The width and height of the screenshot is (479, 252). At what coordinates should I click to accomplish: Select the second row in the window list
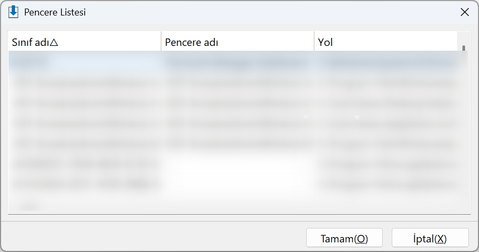tap(233, 83)
